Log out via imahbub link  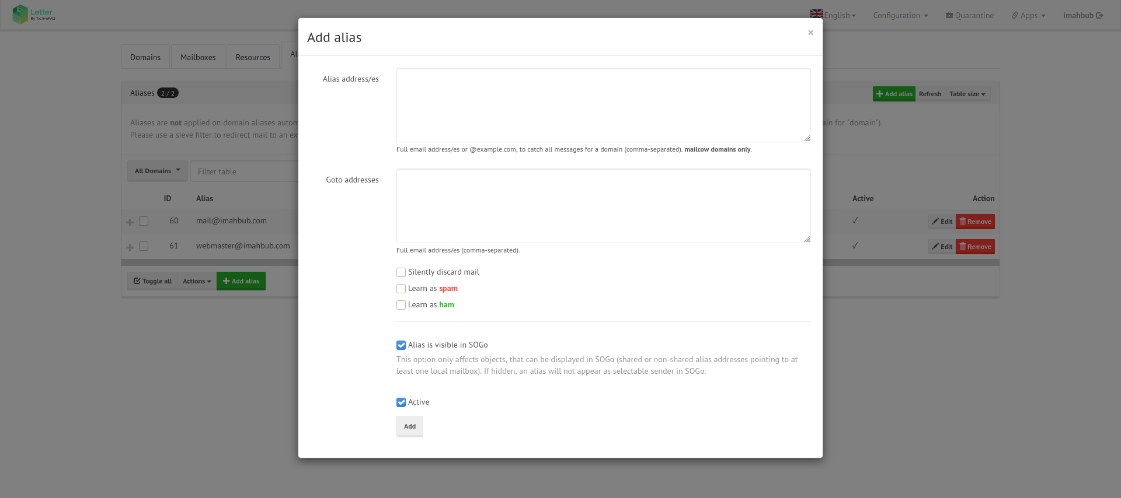(x=1083, y=15)
